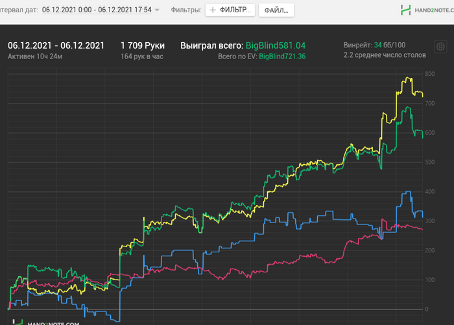Image resolution: width=454 pixels, height=325 pixels.
Task: Open the ФАЙЛ... button
Action: [276, 10]
